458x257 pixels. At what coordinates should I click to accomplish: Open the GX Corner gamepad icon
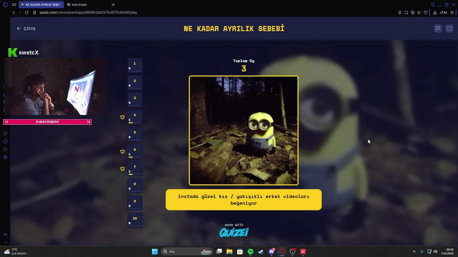point(14,5)
